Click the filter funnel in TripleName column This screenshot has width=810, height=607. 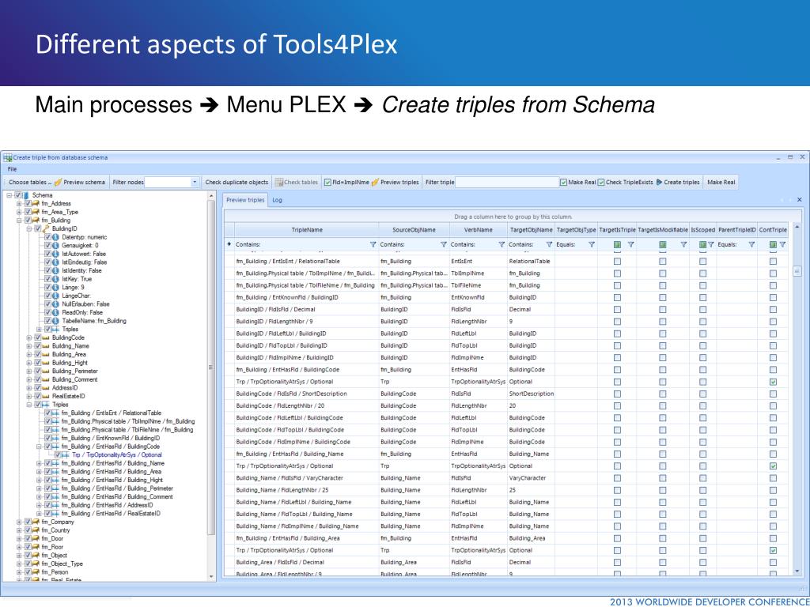(373, 245)
